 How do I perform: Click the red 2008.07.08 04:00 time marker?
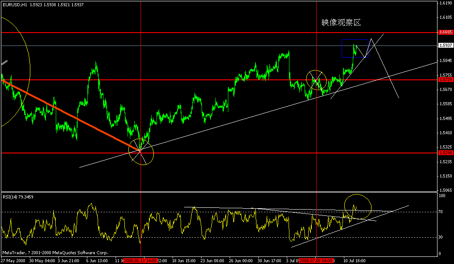click(x=316, y=260)
